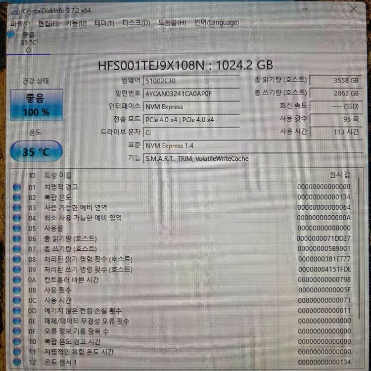371x371 pixels.
Task: Click the firmware field 51002C30
Action: [x=191, y=81]
